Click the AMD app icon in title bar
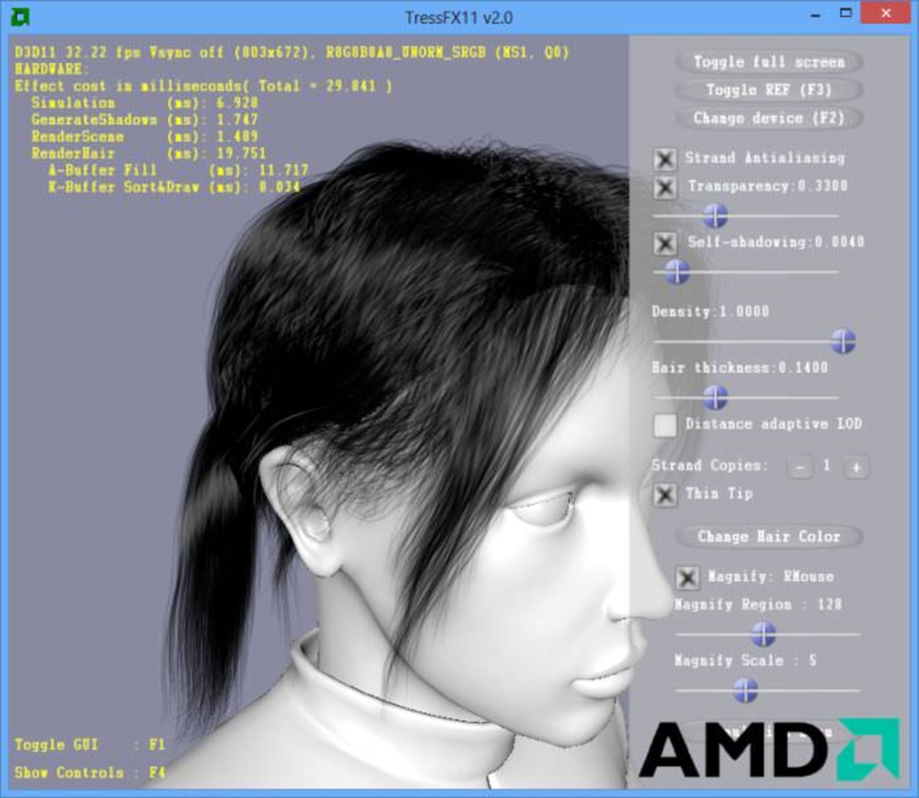Image resolution: width=919 pixels, height=798 pixels. tap(21, 18)
